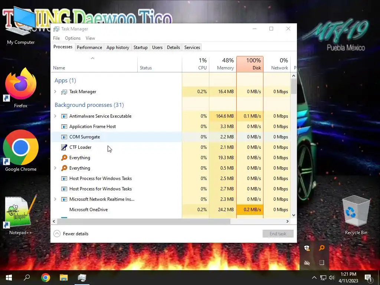380x285 pixels.
Task: Sort by Status column header
Action: click(160, 64)
